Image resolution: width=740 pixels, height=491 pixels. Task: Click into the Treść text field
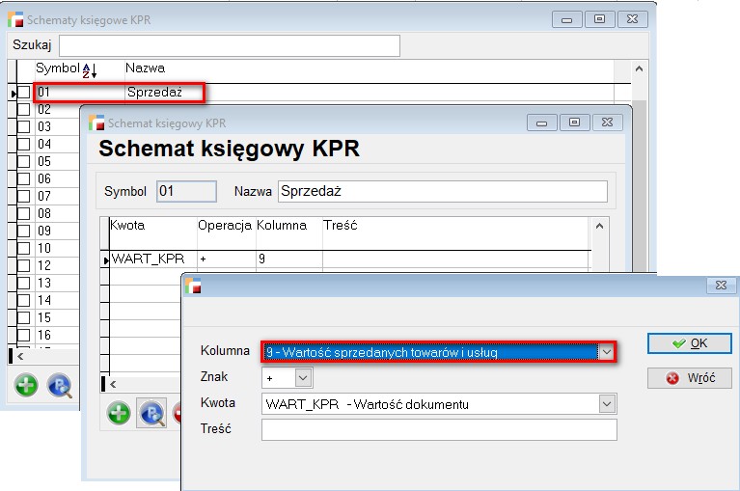tap(438, 429)
